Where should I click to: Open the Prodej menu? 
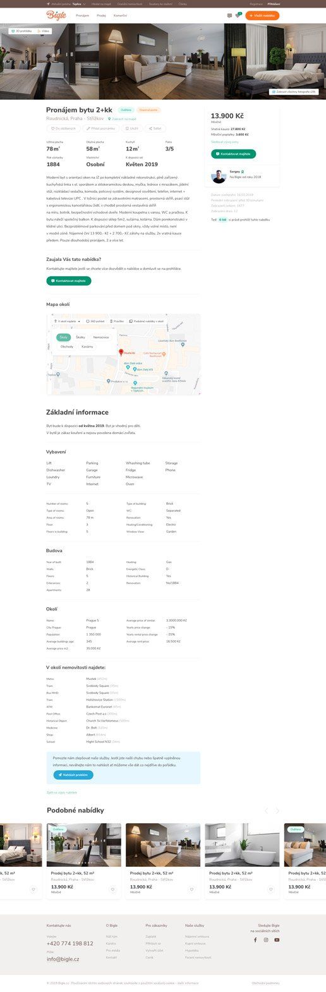(101, 15)
